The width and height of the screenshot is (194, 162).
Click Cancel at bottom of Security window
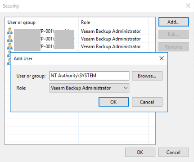pos(174,152)
